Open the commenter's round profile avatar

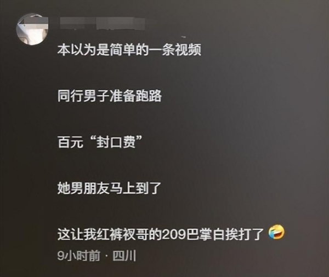pos(32,29)
